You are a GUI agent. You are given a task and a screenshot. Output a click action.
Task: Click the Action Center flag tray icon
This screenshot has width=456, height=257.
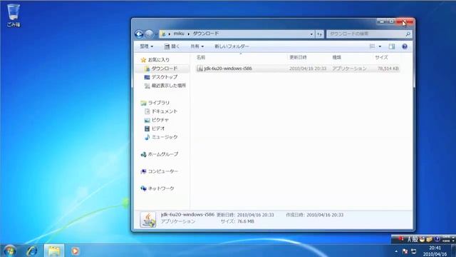pyautogui.click(x=405, y=251)
